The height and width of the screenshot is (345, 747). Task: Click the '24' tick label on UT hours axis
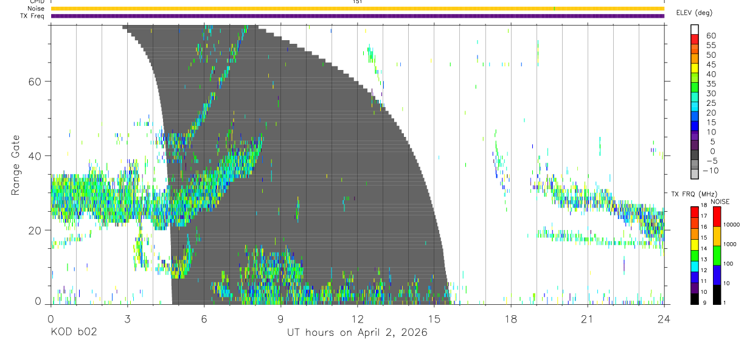tap(664, 318)
